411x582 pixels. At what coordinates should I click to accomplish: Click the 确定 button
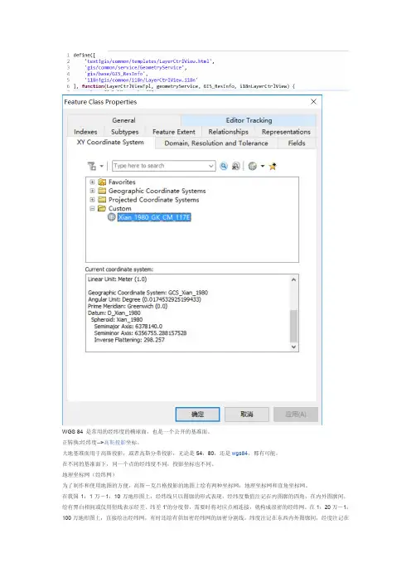[197, 415]
